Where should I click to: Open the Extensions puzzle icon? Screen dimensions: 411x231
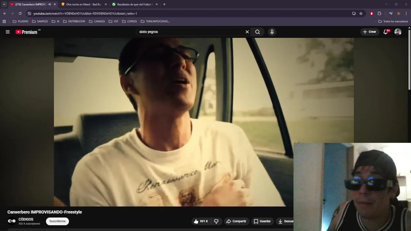click(x=379, y=13)
